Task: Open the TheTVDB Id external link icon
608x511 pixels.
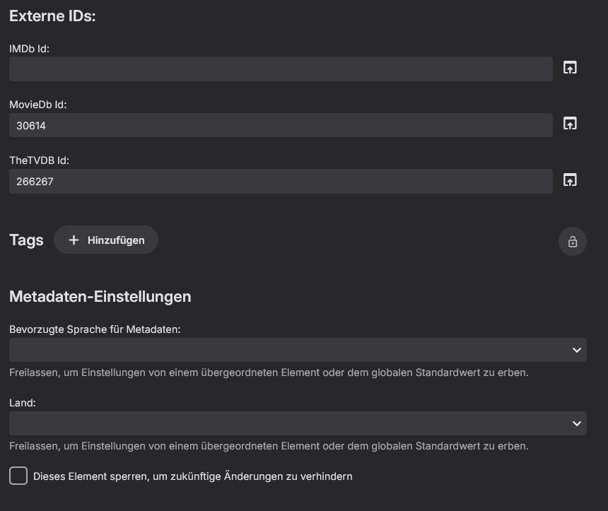Action: (570, 180)
